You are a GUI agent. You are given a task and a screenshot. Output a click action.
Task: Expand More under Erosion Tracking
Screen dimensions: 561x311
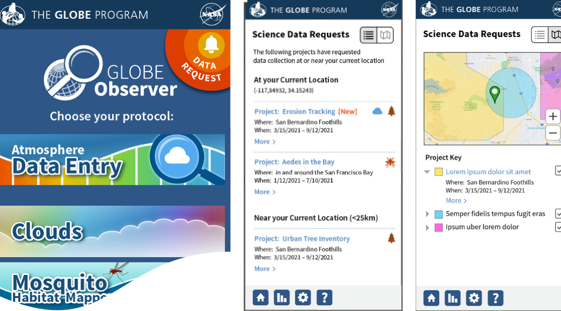[x=265, y=142]
